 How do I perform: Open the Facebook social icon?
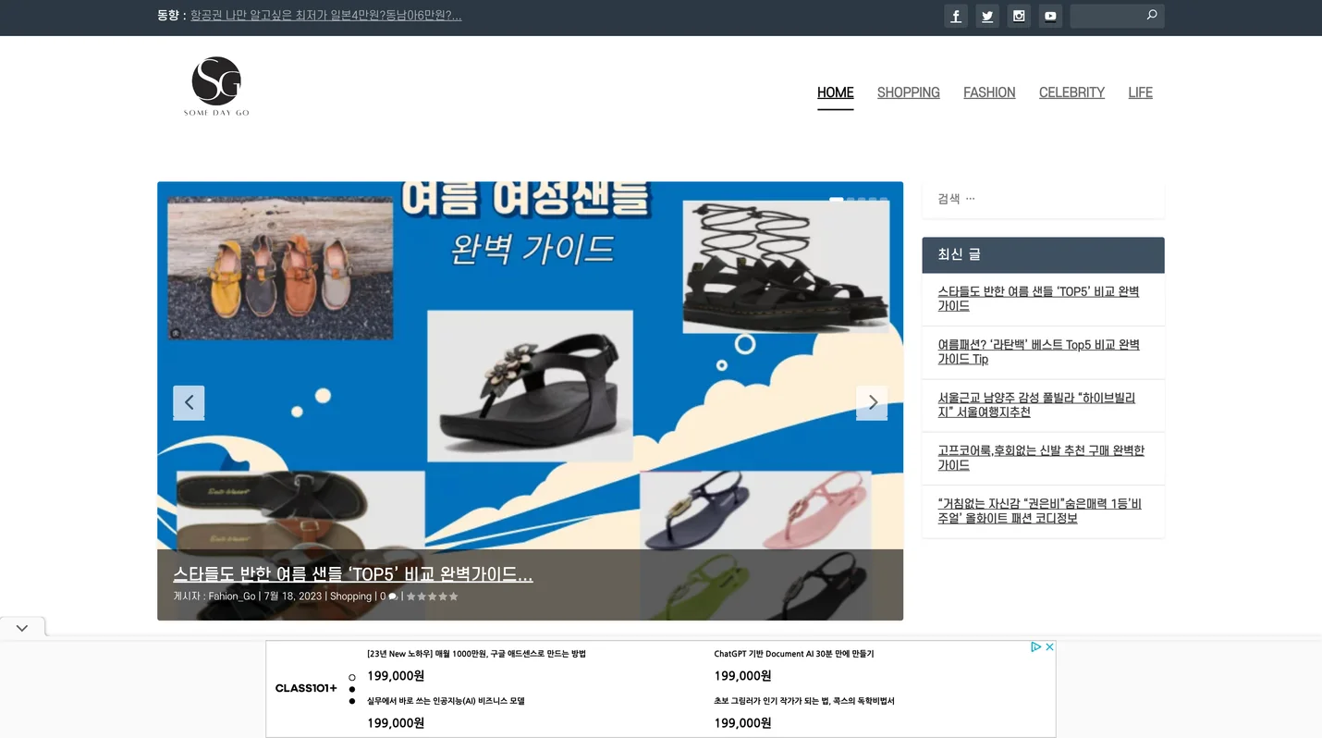[956, 16]
